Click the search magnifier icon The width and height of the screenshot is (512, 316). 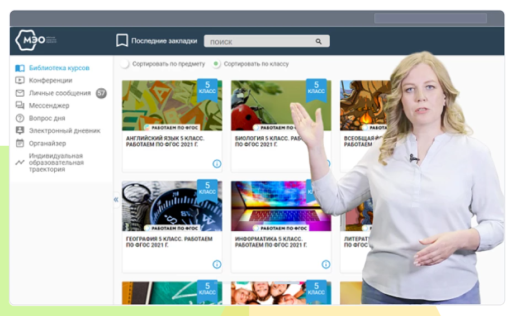click(x=319, y=41)
